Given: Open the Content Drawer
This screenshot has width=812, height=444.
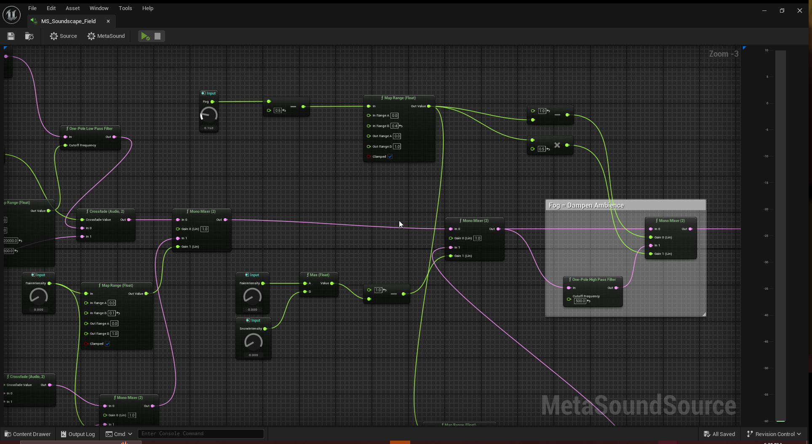Looking at the screenshot, I should [28, 434].
